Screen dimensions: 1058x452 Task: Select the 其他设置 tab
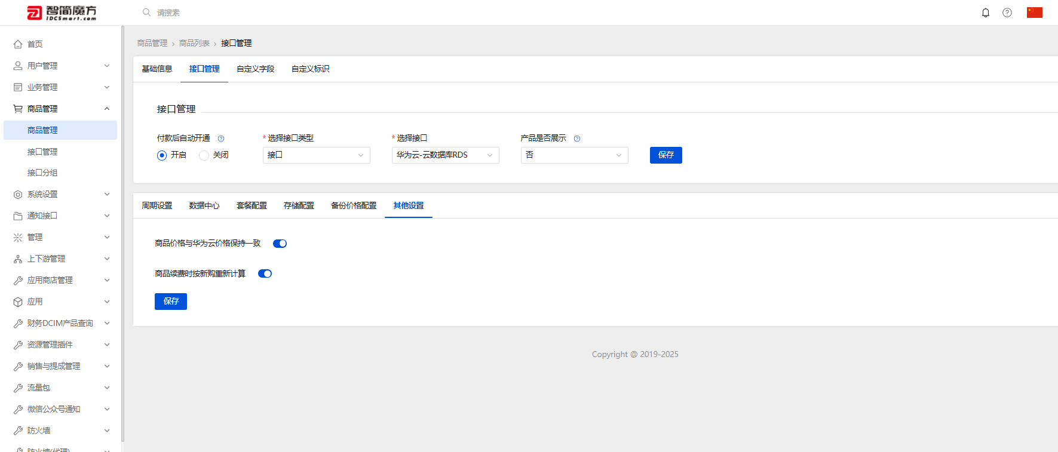tap(409, 205)
